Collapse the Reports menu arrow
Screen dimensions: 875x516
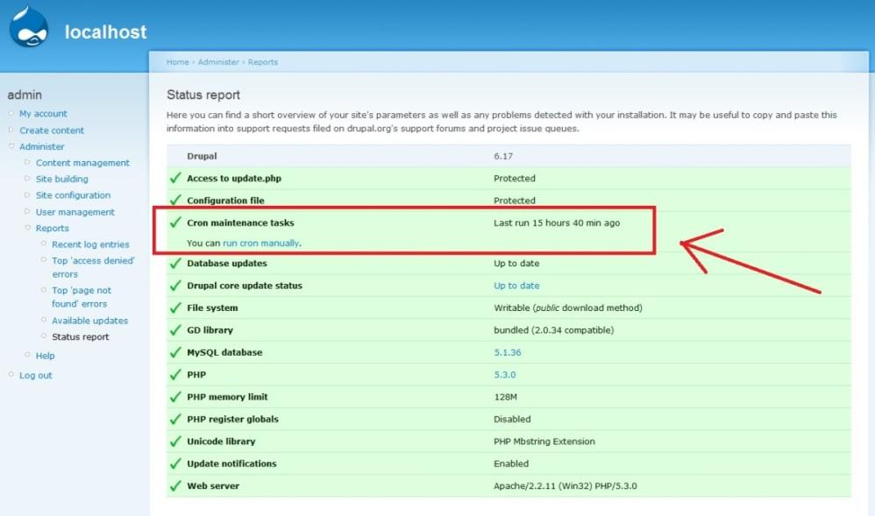pyautogui.click(x=27, y=228)
